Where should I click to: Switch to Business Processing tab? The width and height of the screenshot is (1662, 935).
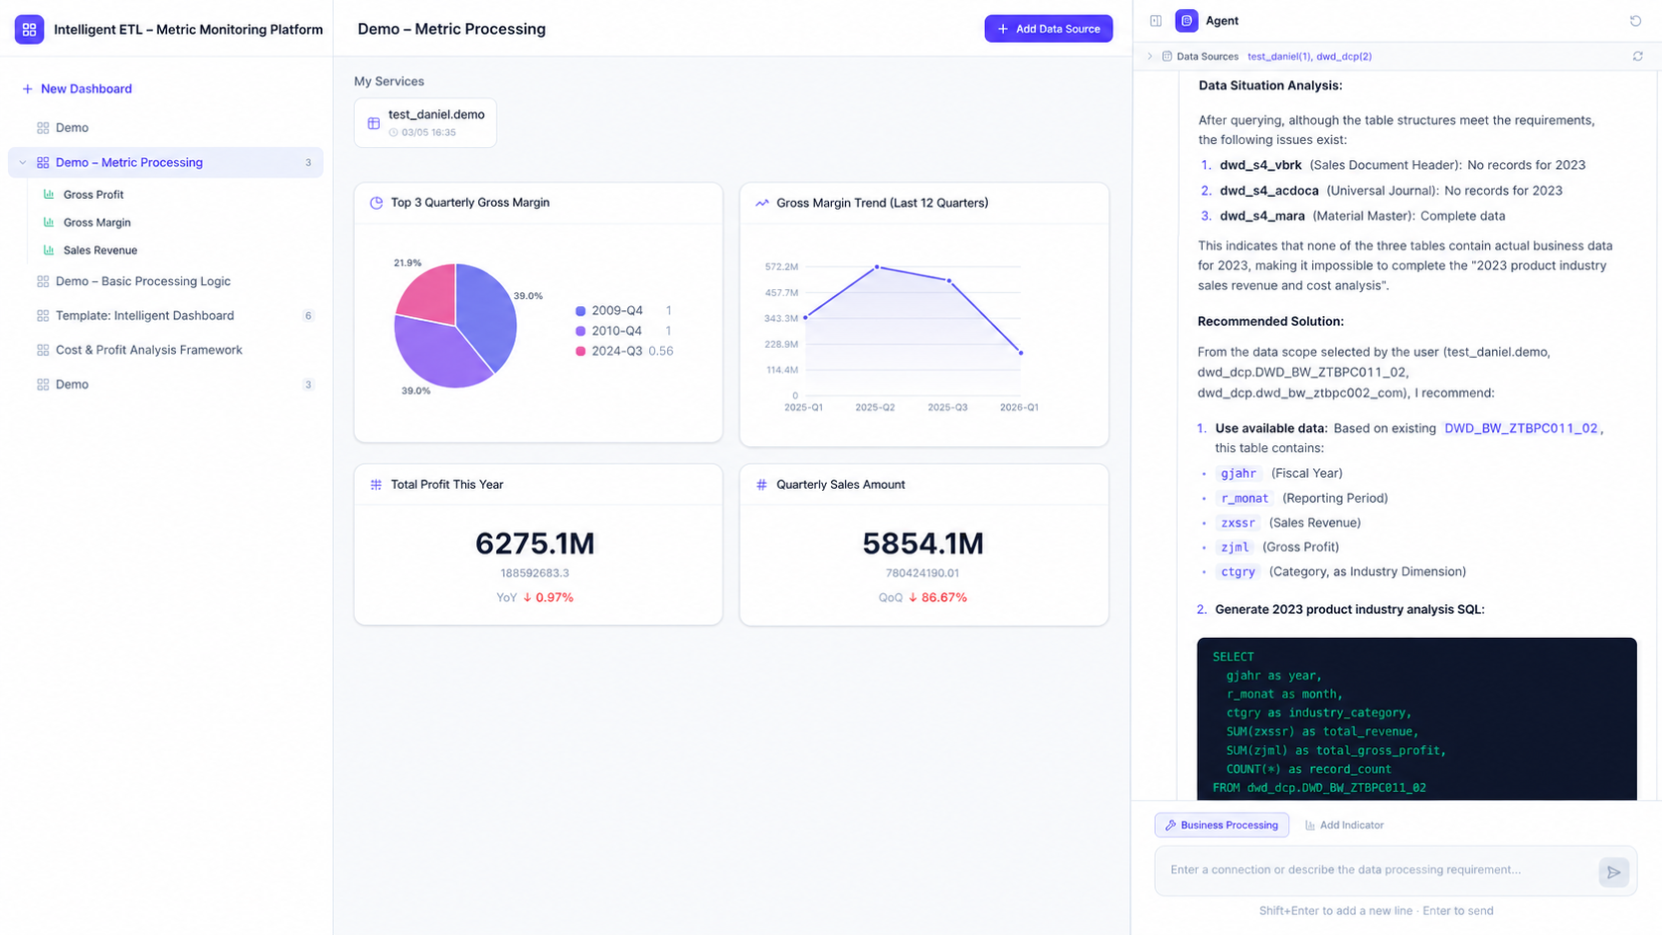[1222, 825]
